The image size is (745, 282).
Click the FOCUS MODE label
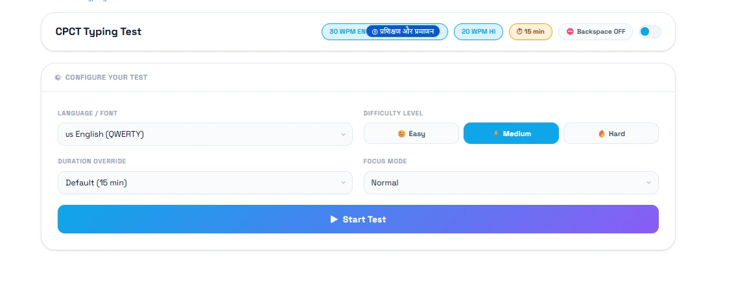pos(385,161)
